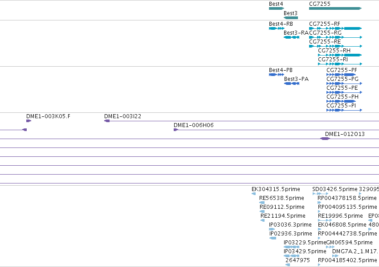This screenshot has height=267, width=379.
Task: Select transcript CG7255-RG
Action: click(x=335, y=37)
